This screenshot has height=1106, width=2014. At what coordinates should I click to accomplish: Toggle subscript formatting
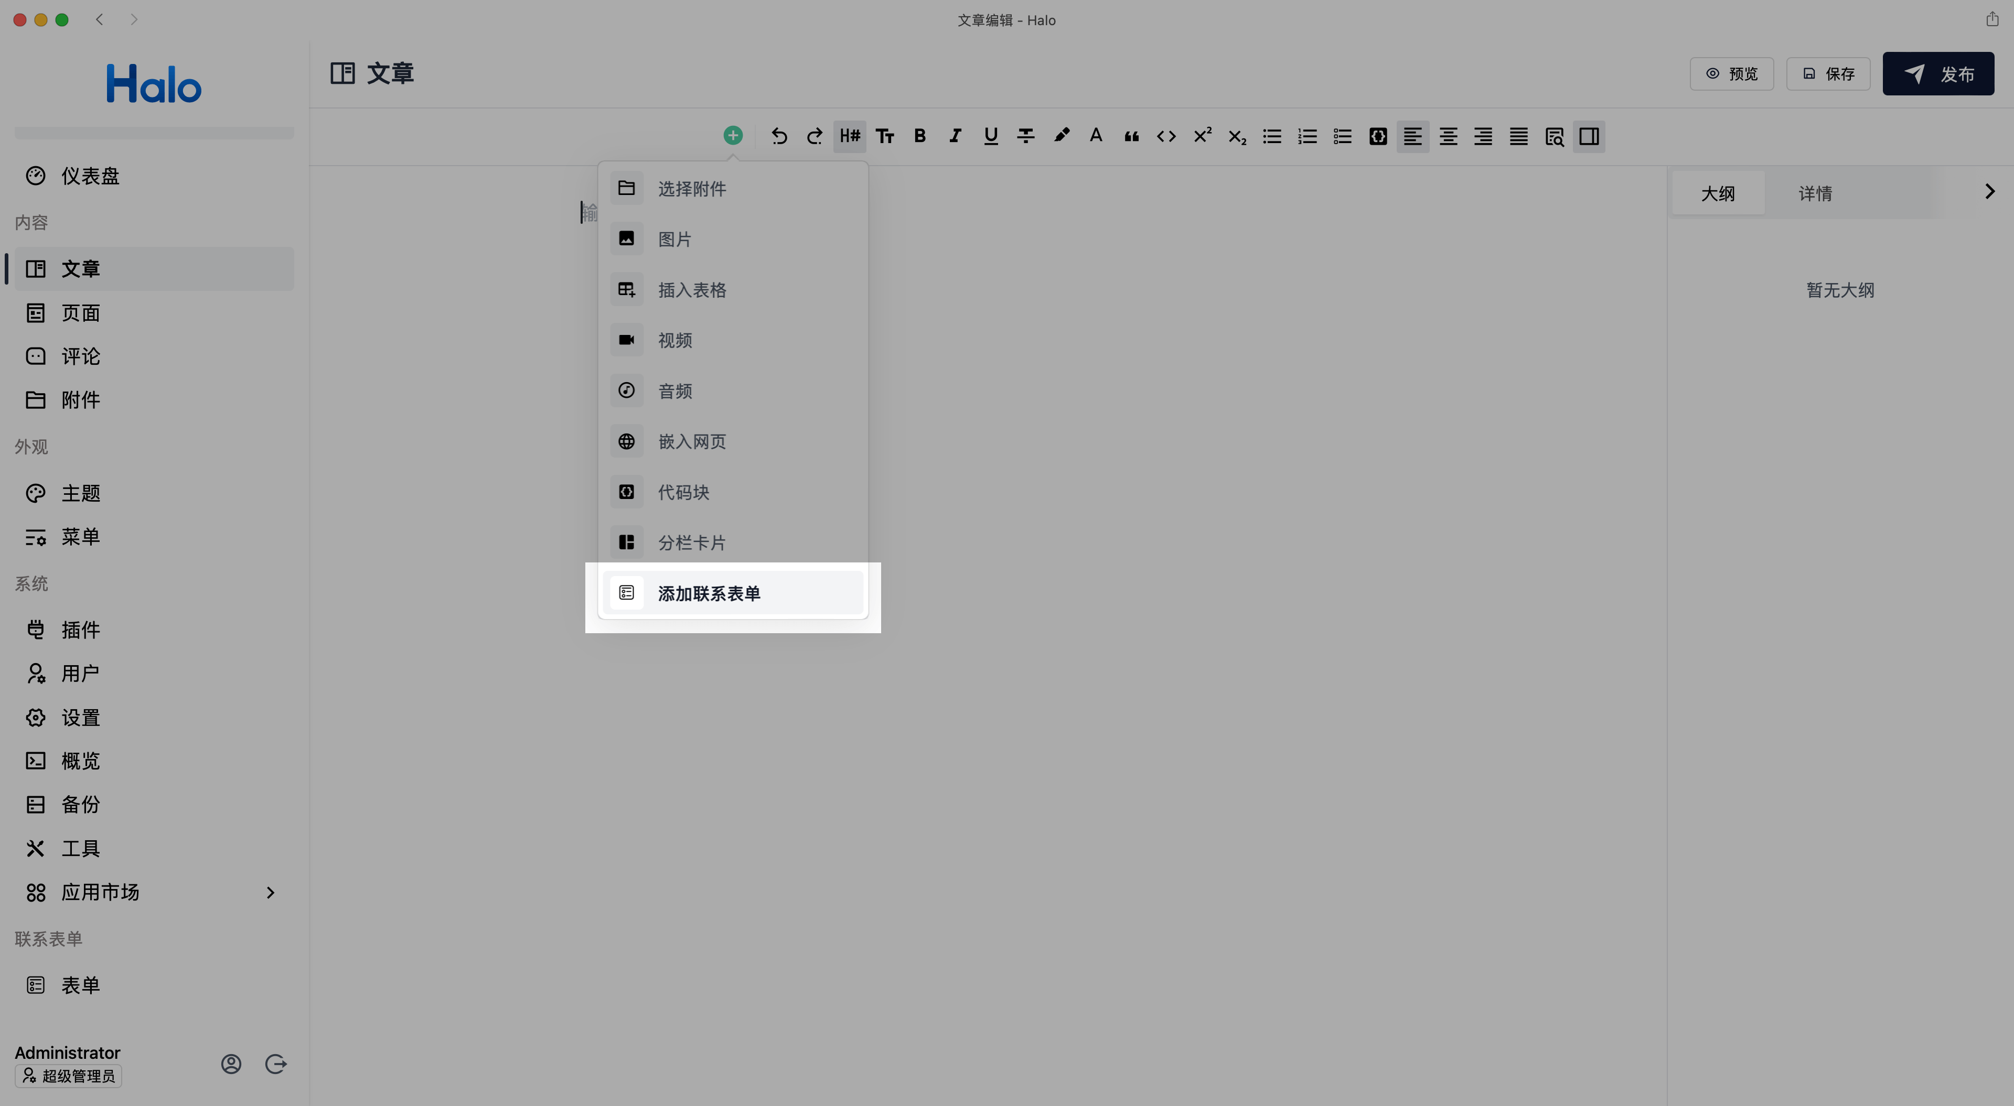click(1237, 136)
